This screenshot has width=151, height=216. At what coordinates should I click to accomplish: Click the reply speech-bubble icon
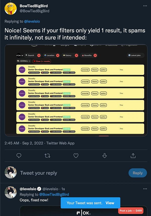click(19, 156)
